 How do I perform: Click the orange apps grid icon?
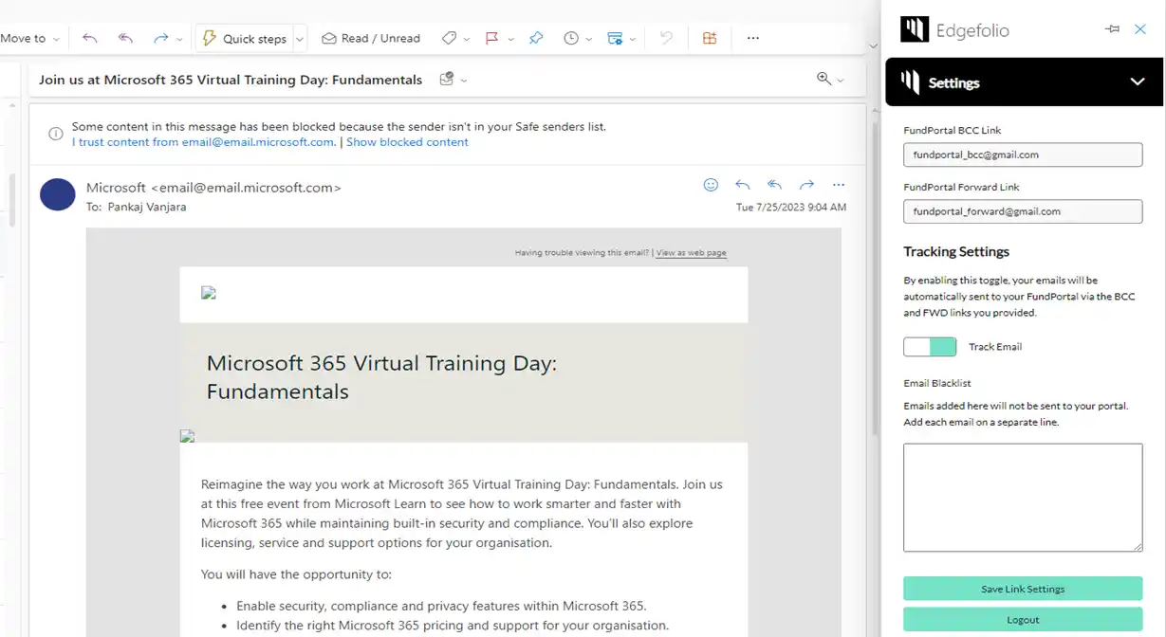point(709,38)
